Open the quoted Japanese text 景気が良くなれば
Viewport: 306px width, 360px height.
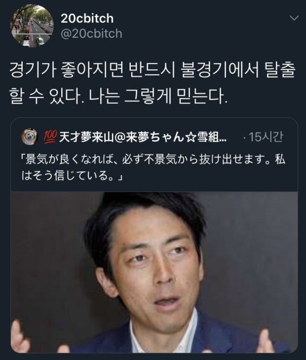click(x=153, y=159)
